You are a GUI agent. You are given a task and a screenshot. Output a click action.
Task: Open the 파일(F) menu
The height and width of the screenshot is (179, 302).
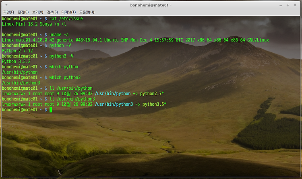tap(9, 12)
